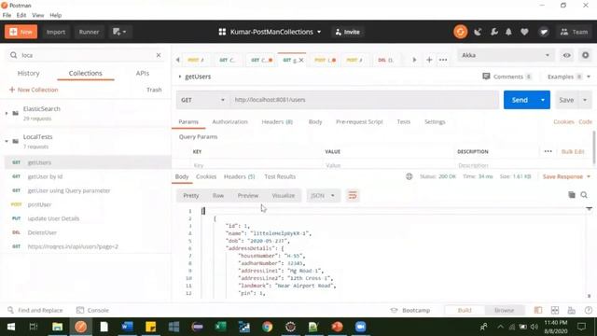
Task: Open query params options ellipsis
Action: pyautogui.click(x=548, y=151)
